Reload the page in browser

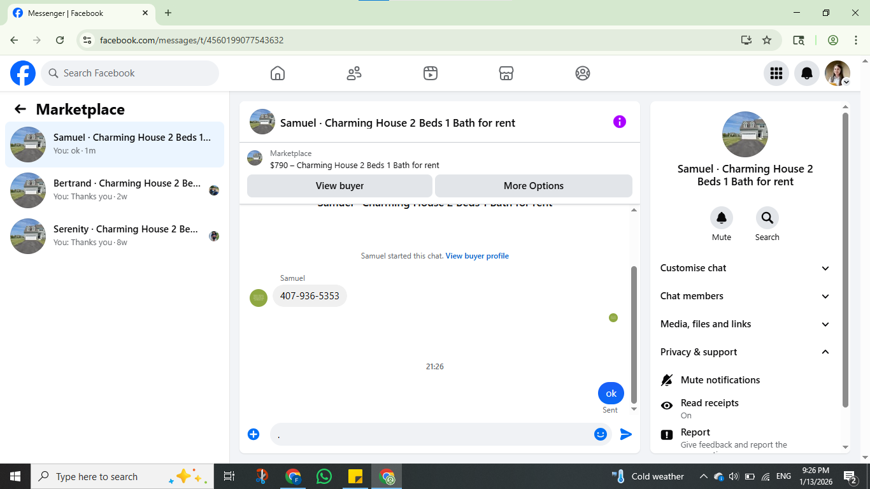click(x=60, y=40)
